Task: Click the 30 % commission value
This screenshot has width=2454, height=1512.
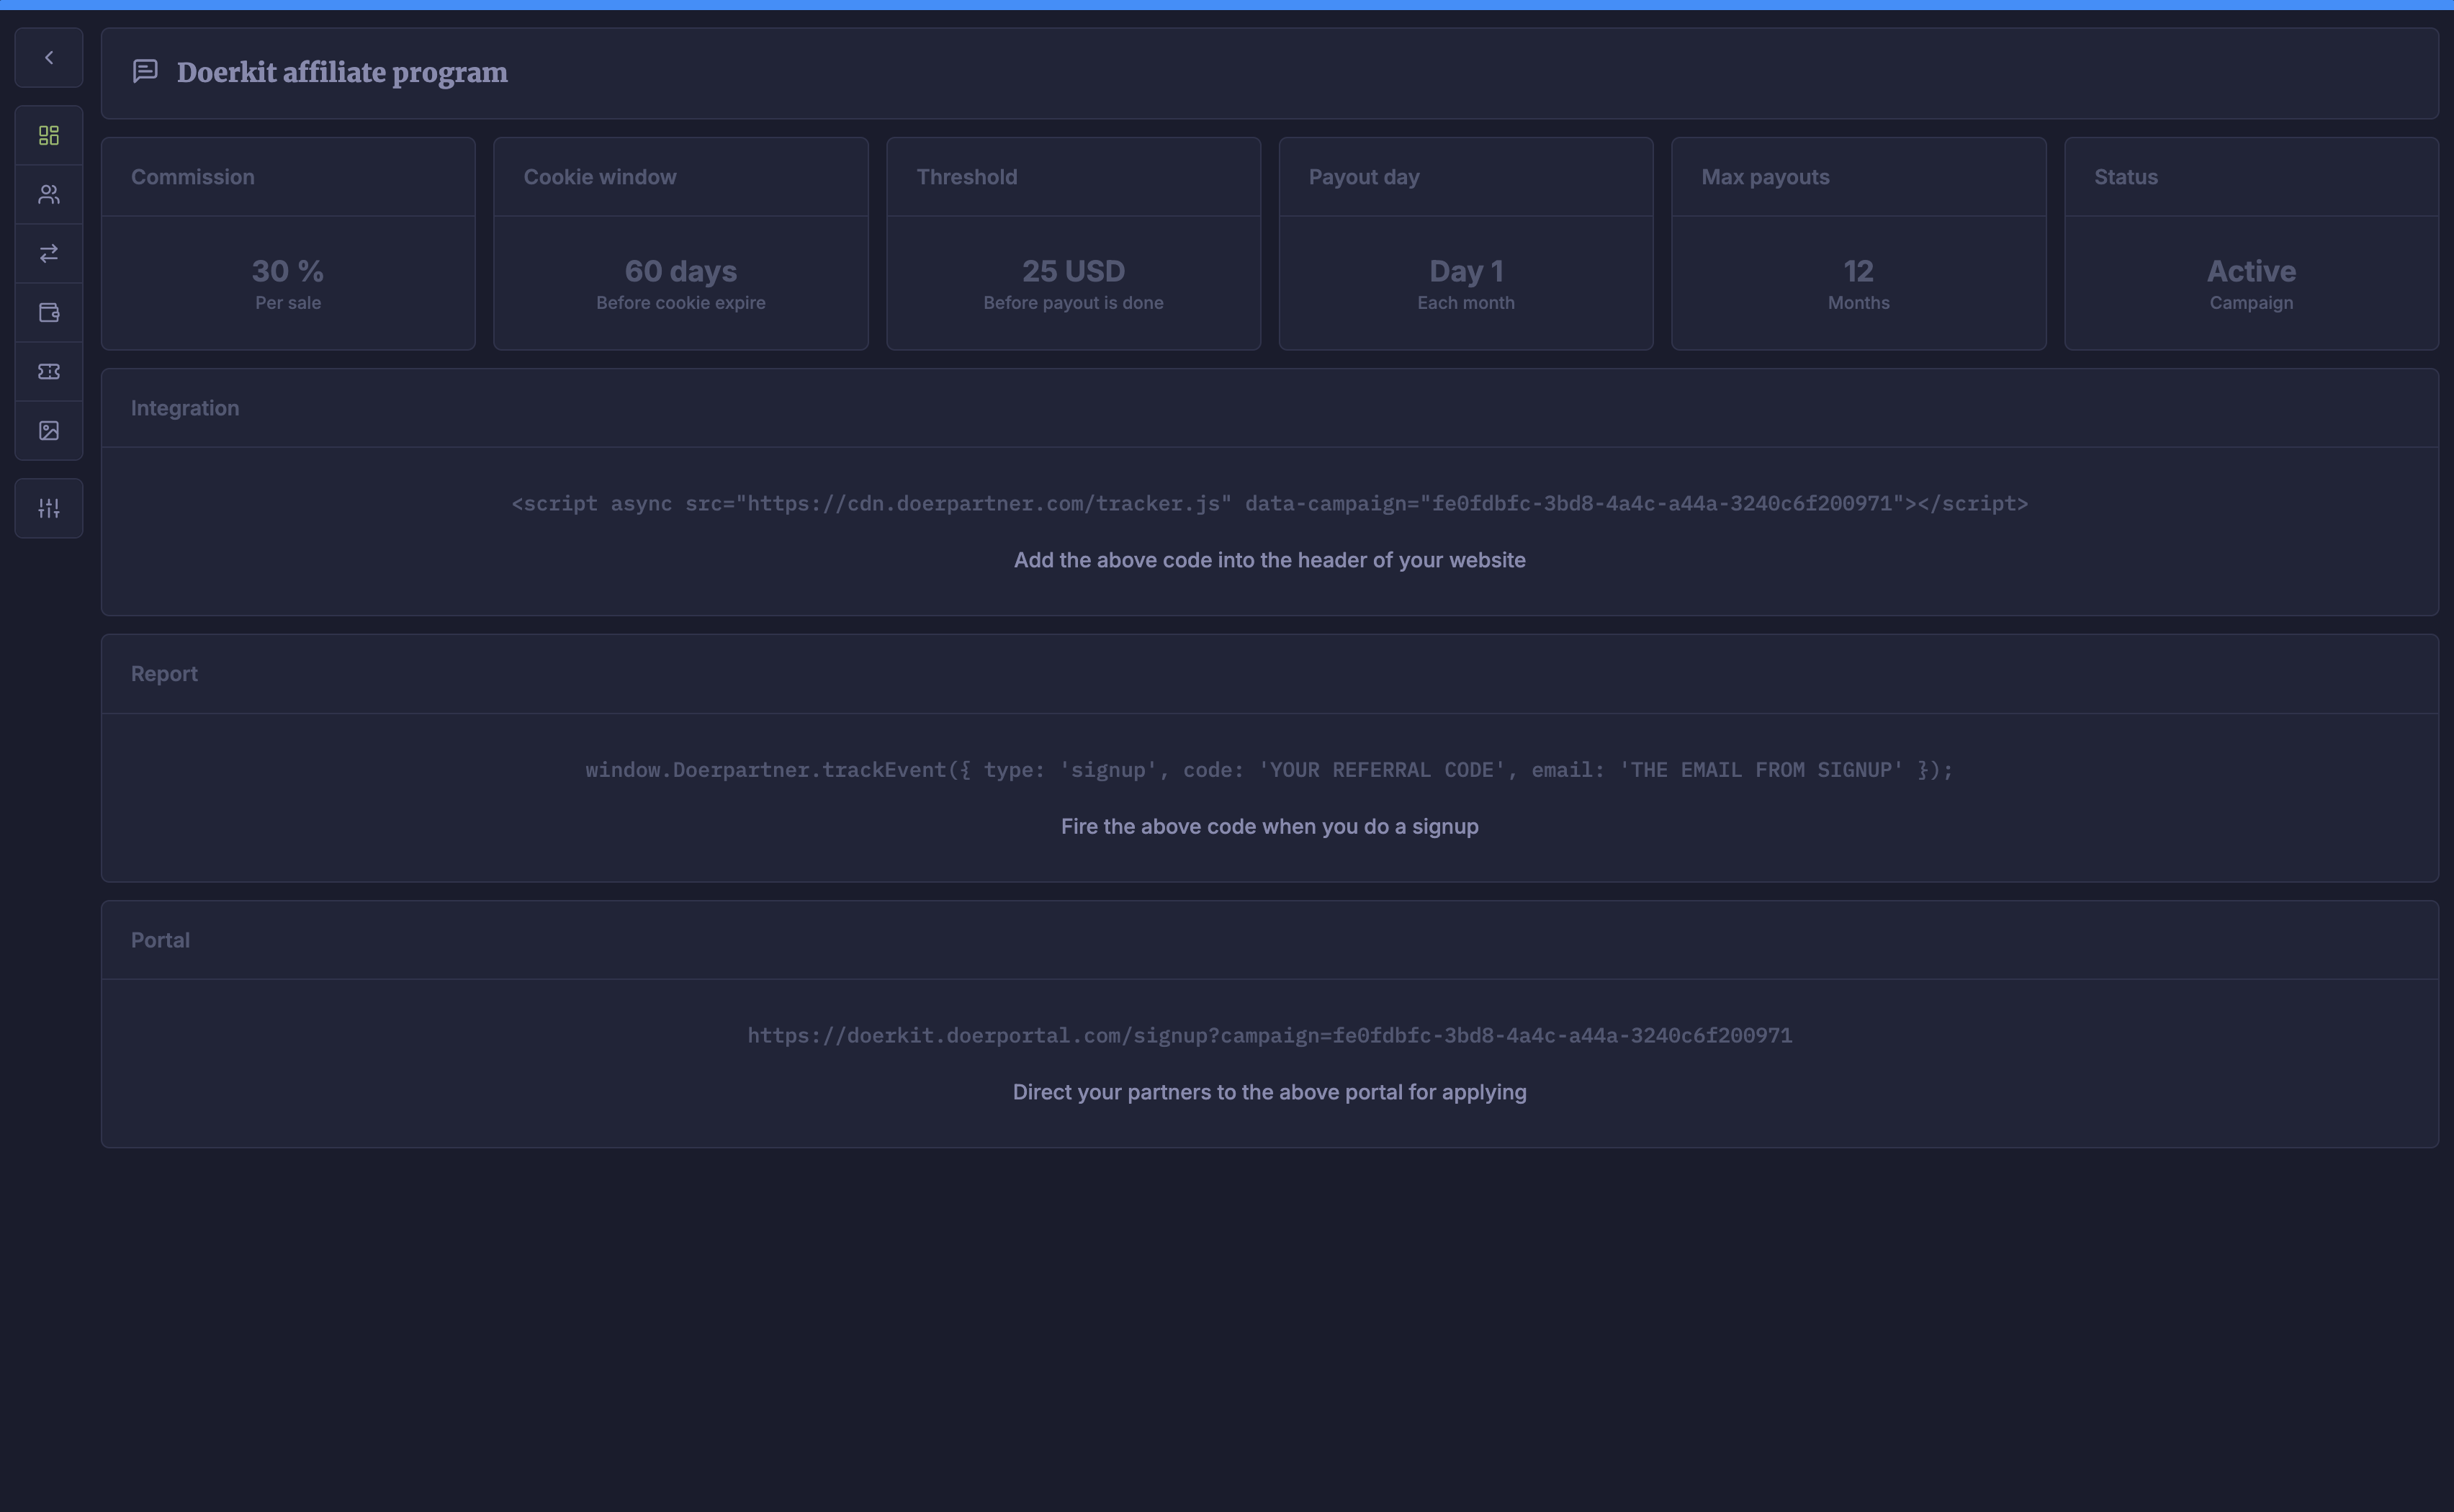Action: point(288,271)
